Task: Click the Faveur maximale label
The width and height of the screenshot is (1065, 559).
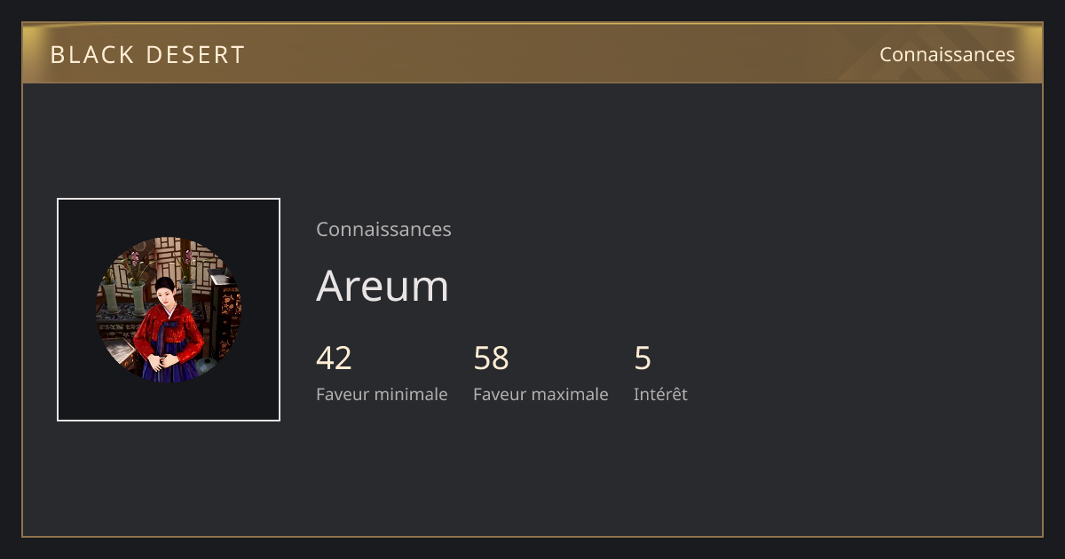Action: (x=540, y=394)
